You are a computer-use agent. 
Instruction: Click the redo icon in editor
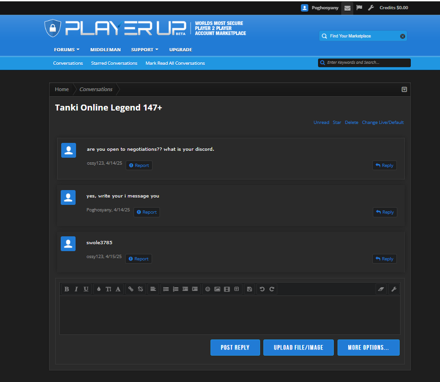point(272,289)
